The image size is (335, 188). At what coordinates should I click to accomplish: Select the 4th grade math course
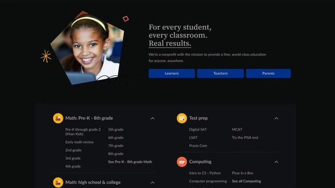point(73,166)
